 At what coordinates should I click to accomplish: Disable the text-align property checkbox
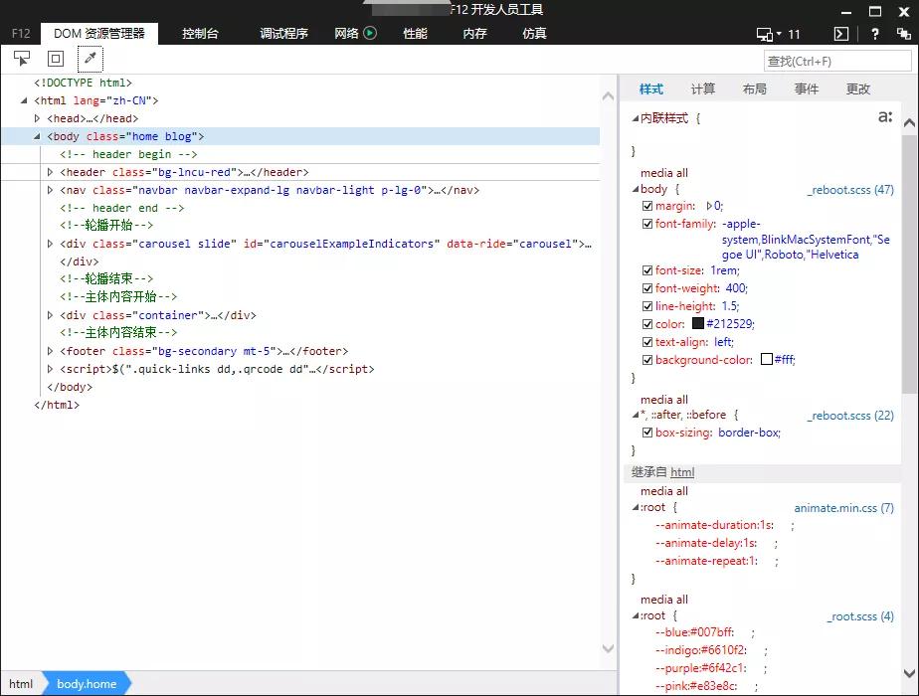(647, 342)
